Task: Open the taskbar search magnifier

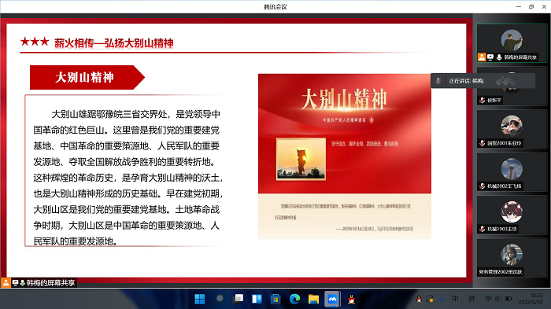Action: coord(219,299)
